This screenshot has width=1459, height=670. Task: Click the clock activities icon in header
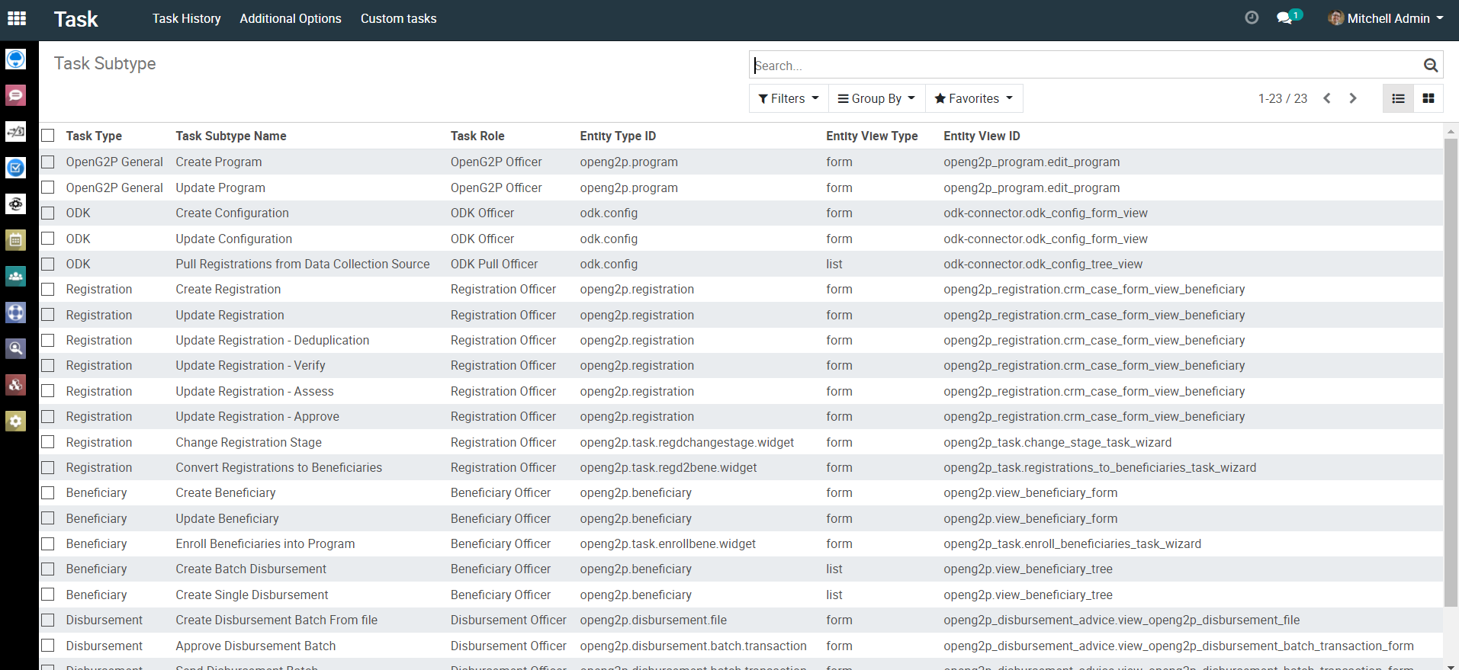coord(1252,18)
